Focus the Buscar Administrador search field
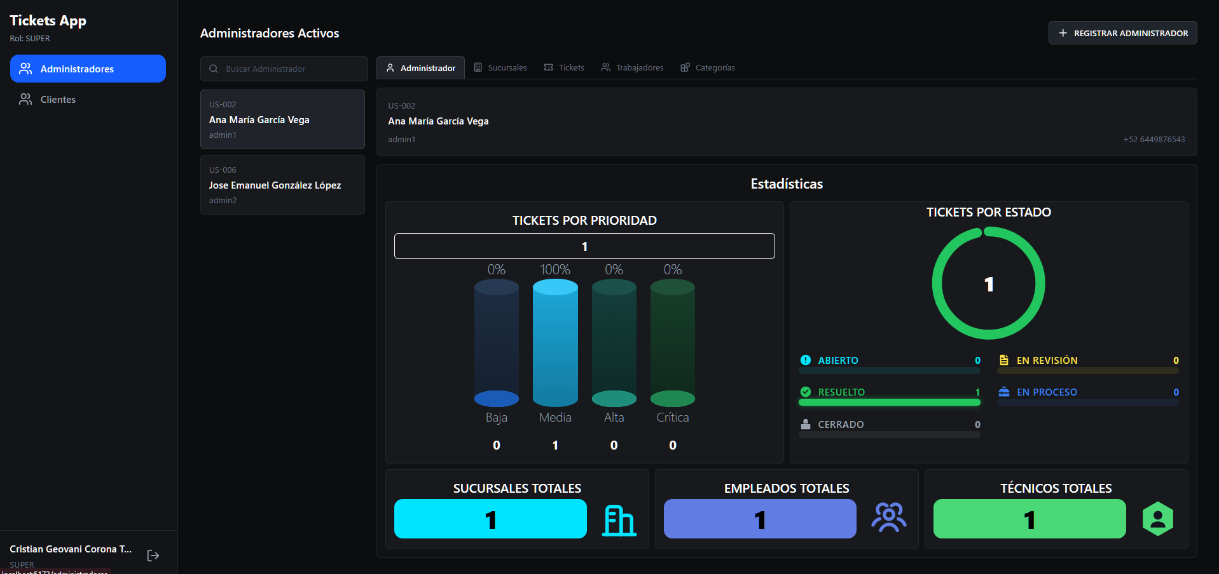Image resolution: width=1219 pixels, height=574 pixels. tap(284, 69)
